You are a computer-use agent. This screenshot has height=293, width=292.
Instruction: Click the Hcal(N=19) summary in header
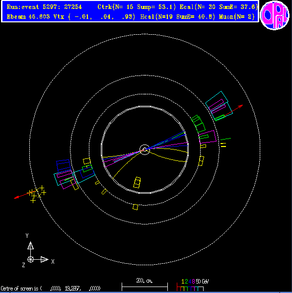tap(177, 17)
